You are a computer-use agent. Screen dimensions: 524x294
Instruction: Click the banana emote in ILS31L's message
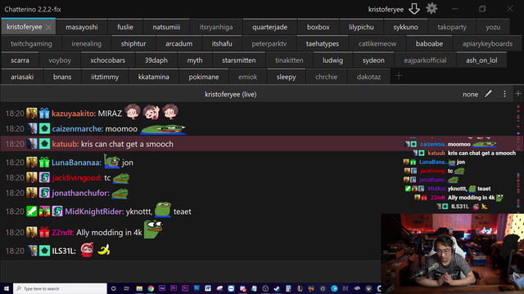click(104, 250)
